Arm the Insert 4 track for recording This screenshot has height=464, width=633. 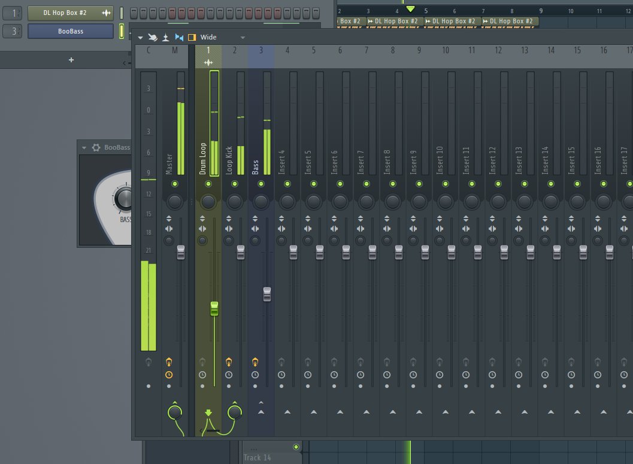pos(281,362)
